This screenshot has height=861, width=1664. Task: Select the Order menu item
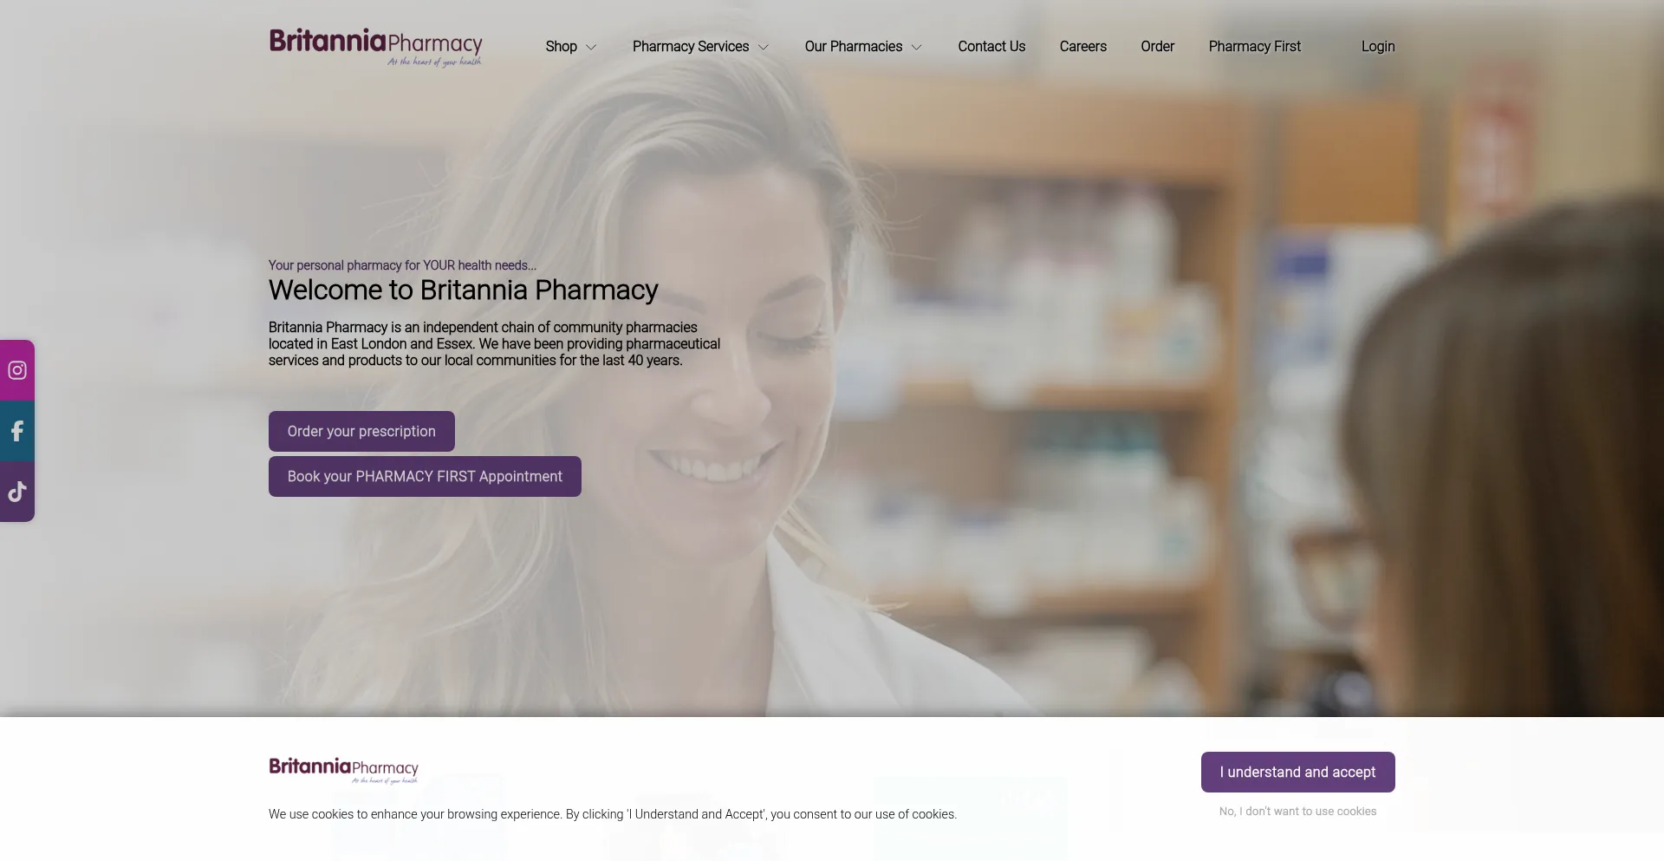pyautogui.click(x=1157, y=46)
